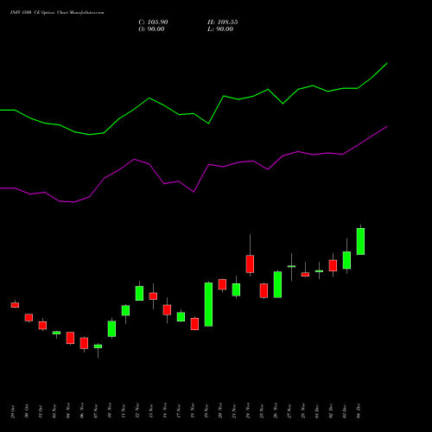Select the 07 Nov date label on axis

point(96,411)
